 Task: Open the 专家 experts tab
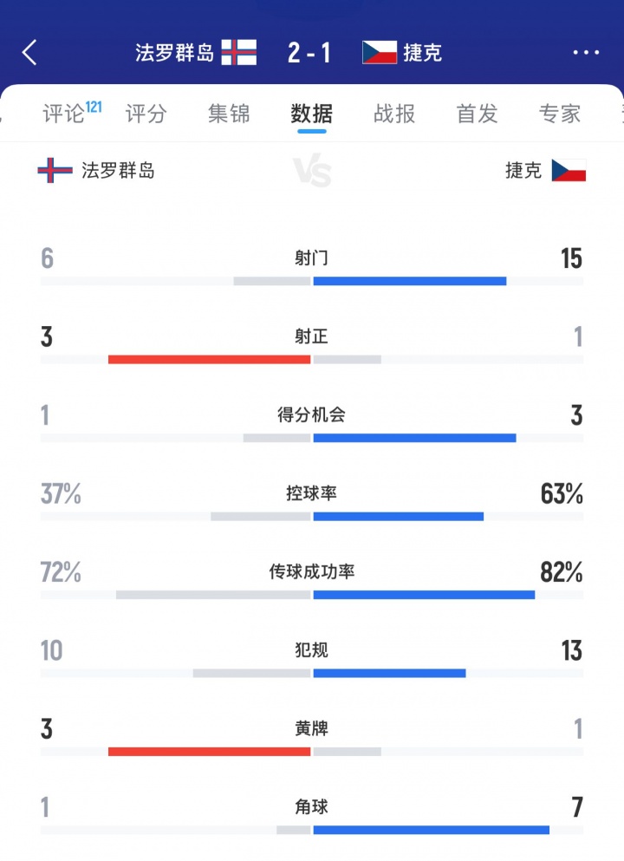[x=560, y=114]
